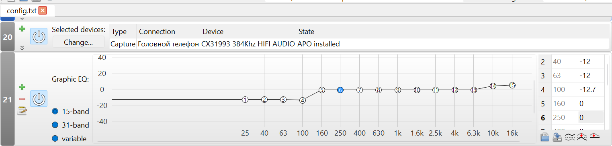Select EQ point 7 at 400 Hz
This screenshot has height=146, width=612.
[x=360, y=90]
